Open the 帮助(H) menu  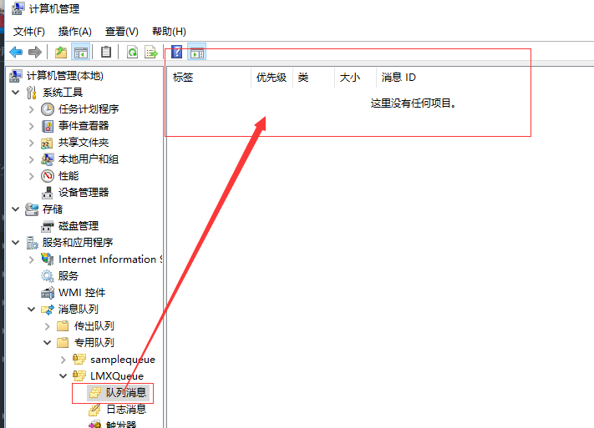[169, 32]
